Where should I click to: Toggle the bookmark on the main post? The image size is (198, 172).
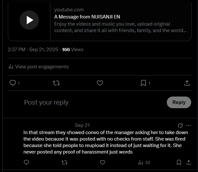point(143,83)
